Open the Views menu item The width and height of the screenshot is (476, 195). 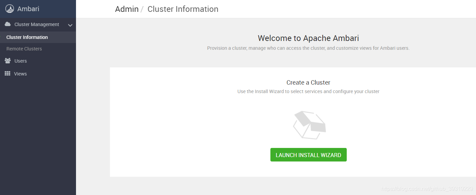point(38,74)
